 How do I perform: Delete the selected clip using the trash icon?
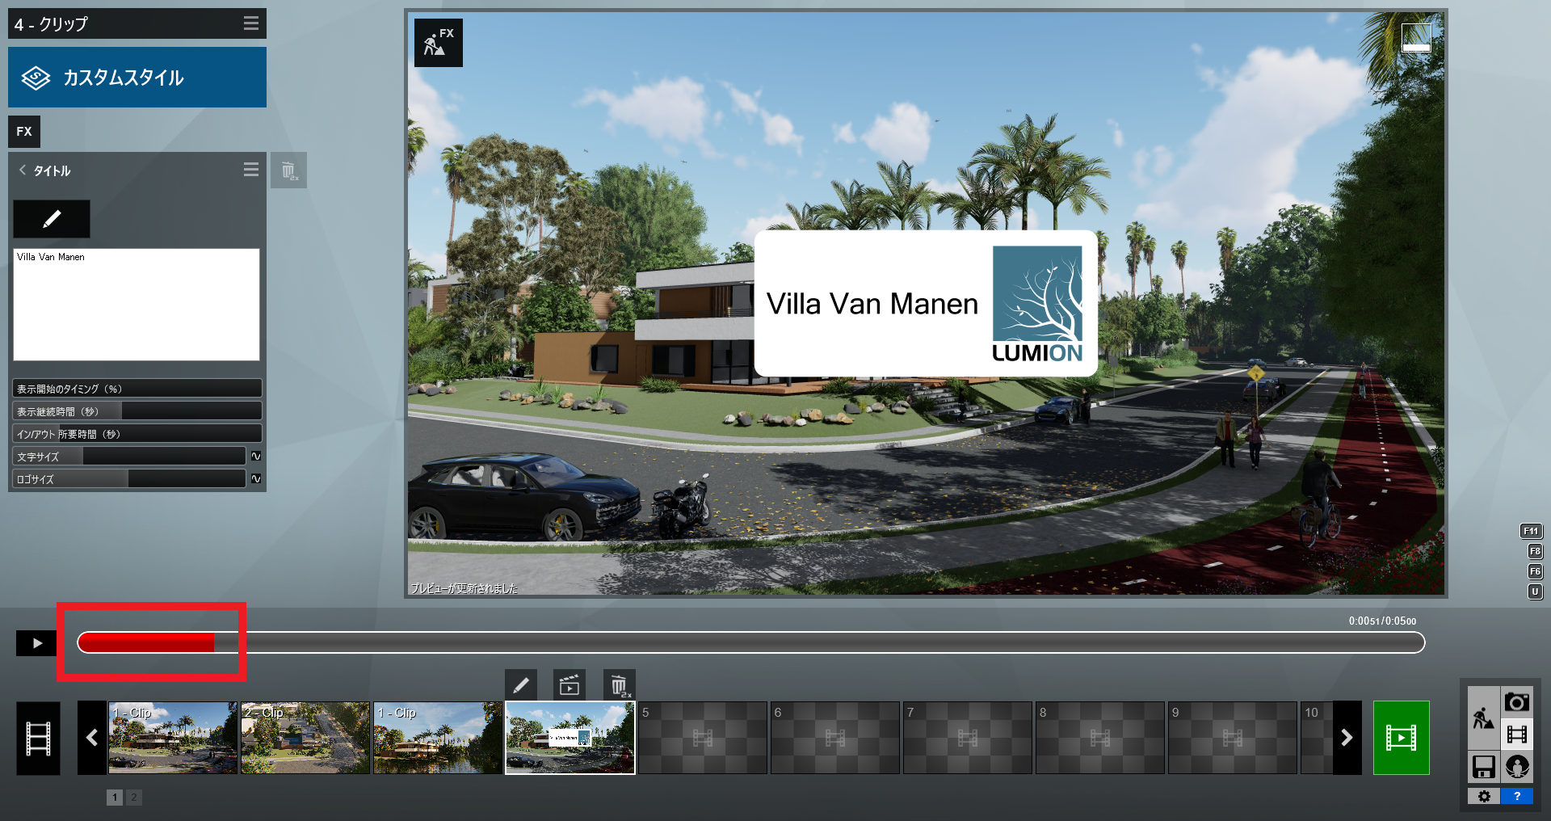tap(619, 686)
